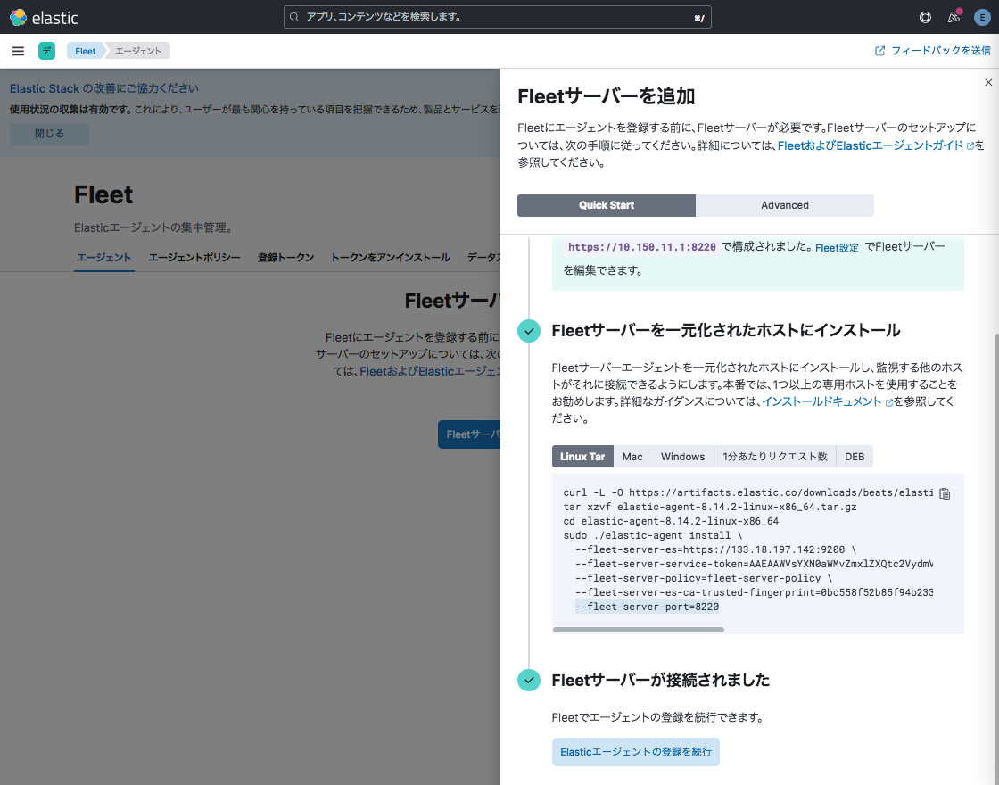Click the global search field
Viewport: 999px width, 785px height.
[x=497, y=17]
